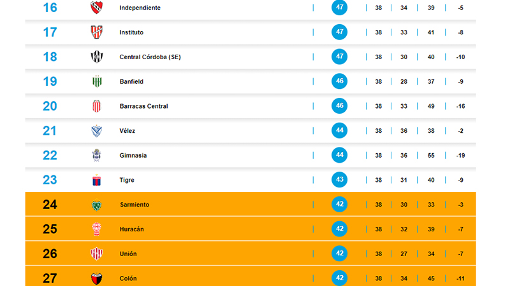The height and width of the screenshot is (286, 510).
Task: Click the Sarmiento team name
Action: [134, 205]
